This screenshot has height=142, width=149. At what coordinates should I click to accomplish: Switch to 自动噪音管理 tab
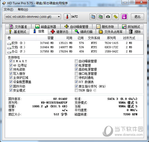click(x=76, y=26)
